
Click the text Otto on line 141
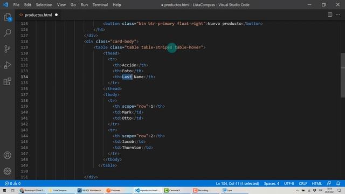pyautogui.click(x=127, y=118)
